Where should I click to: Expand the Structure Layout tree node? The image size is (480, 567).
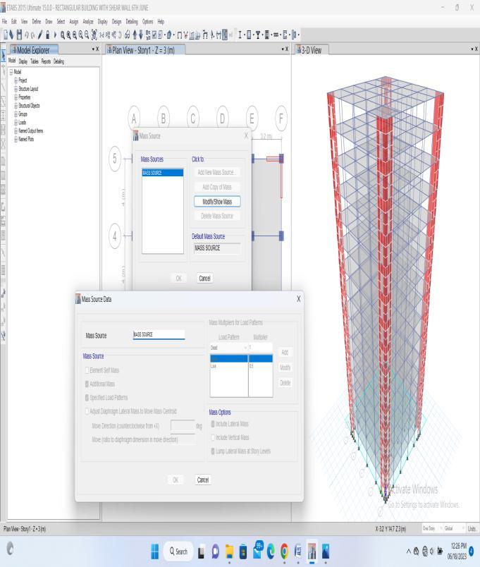point(16,89)
